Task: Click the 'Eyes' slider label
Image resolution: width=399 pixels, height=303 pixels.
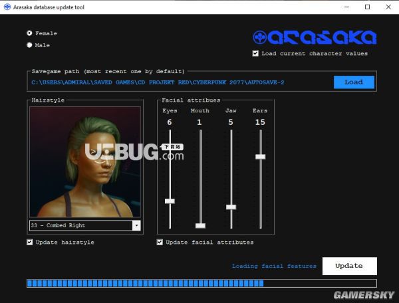Action: point(170,110)
